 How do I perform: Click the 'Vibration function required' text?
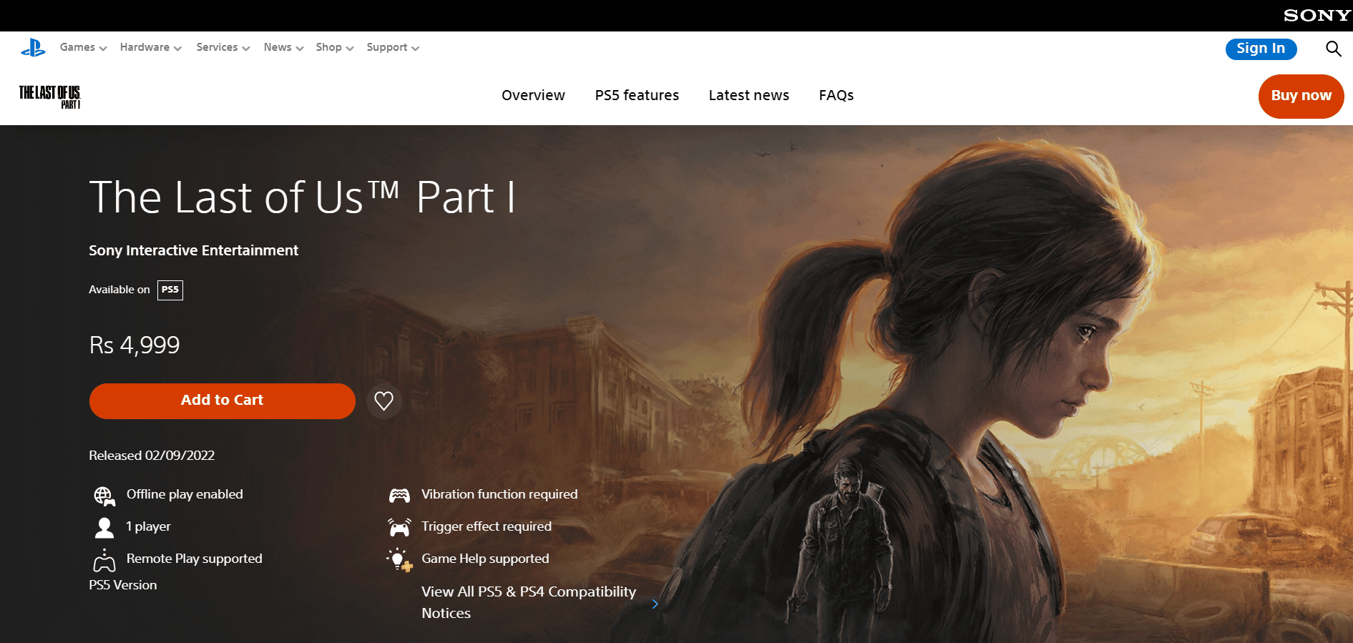(499, 494)
